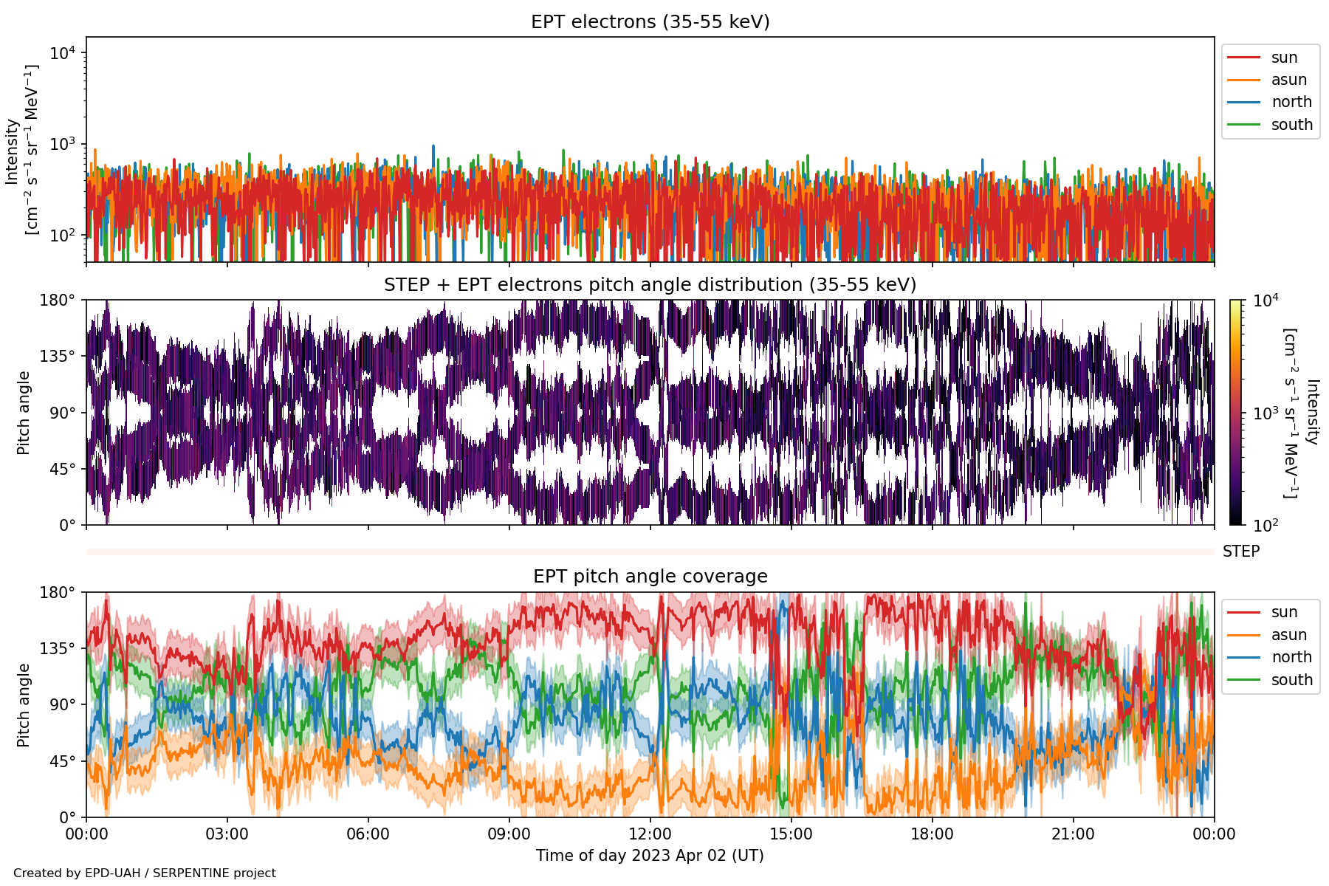Click the 45° tick in the pitch angle coverage panel
This screenshot has height=886, width=1329.
pyautogui.click(x=62, y=761)
